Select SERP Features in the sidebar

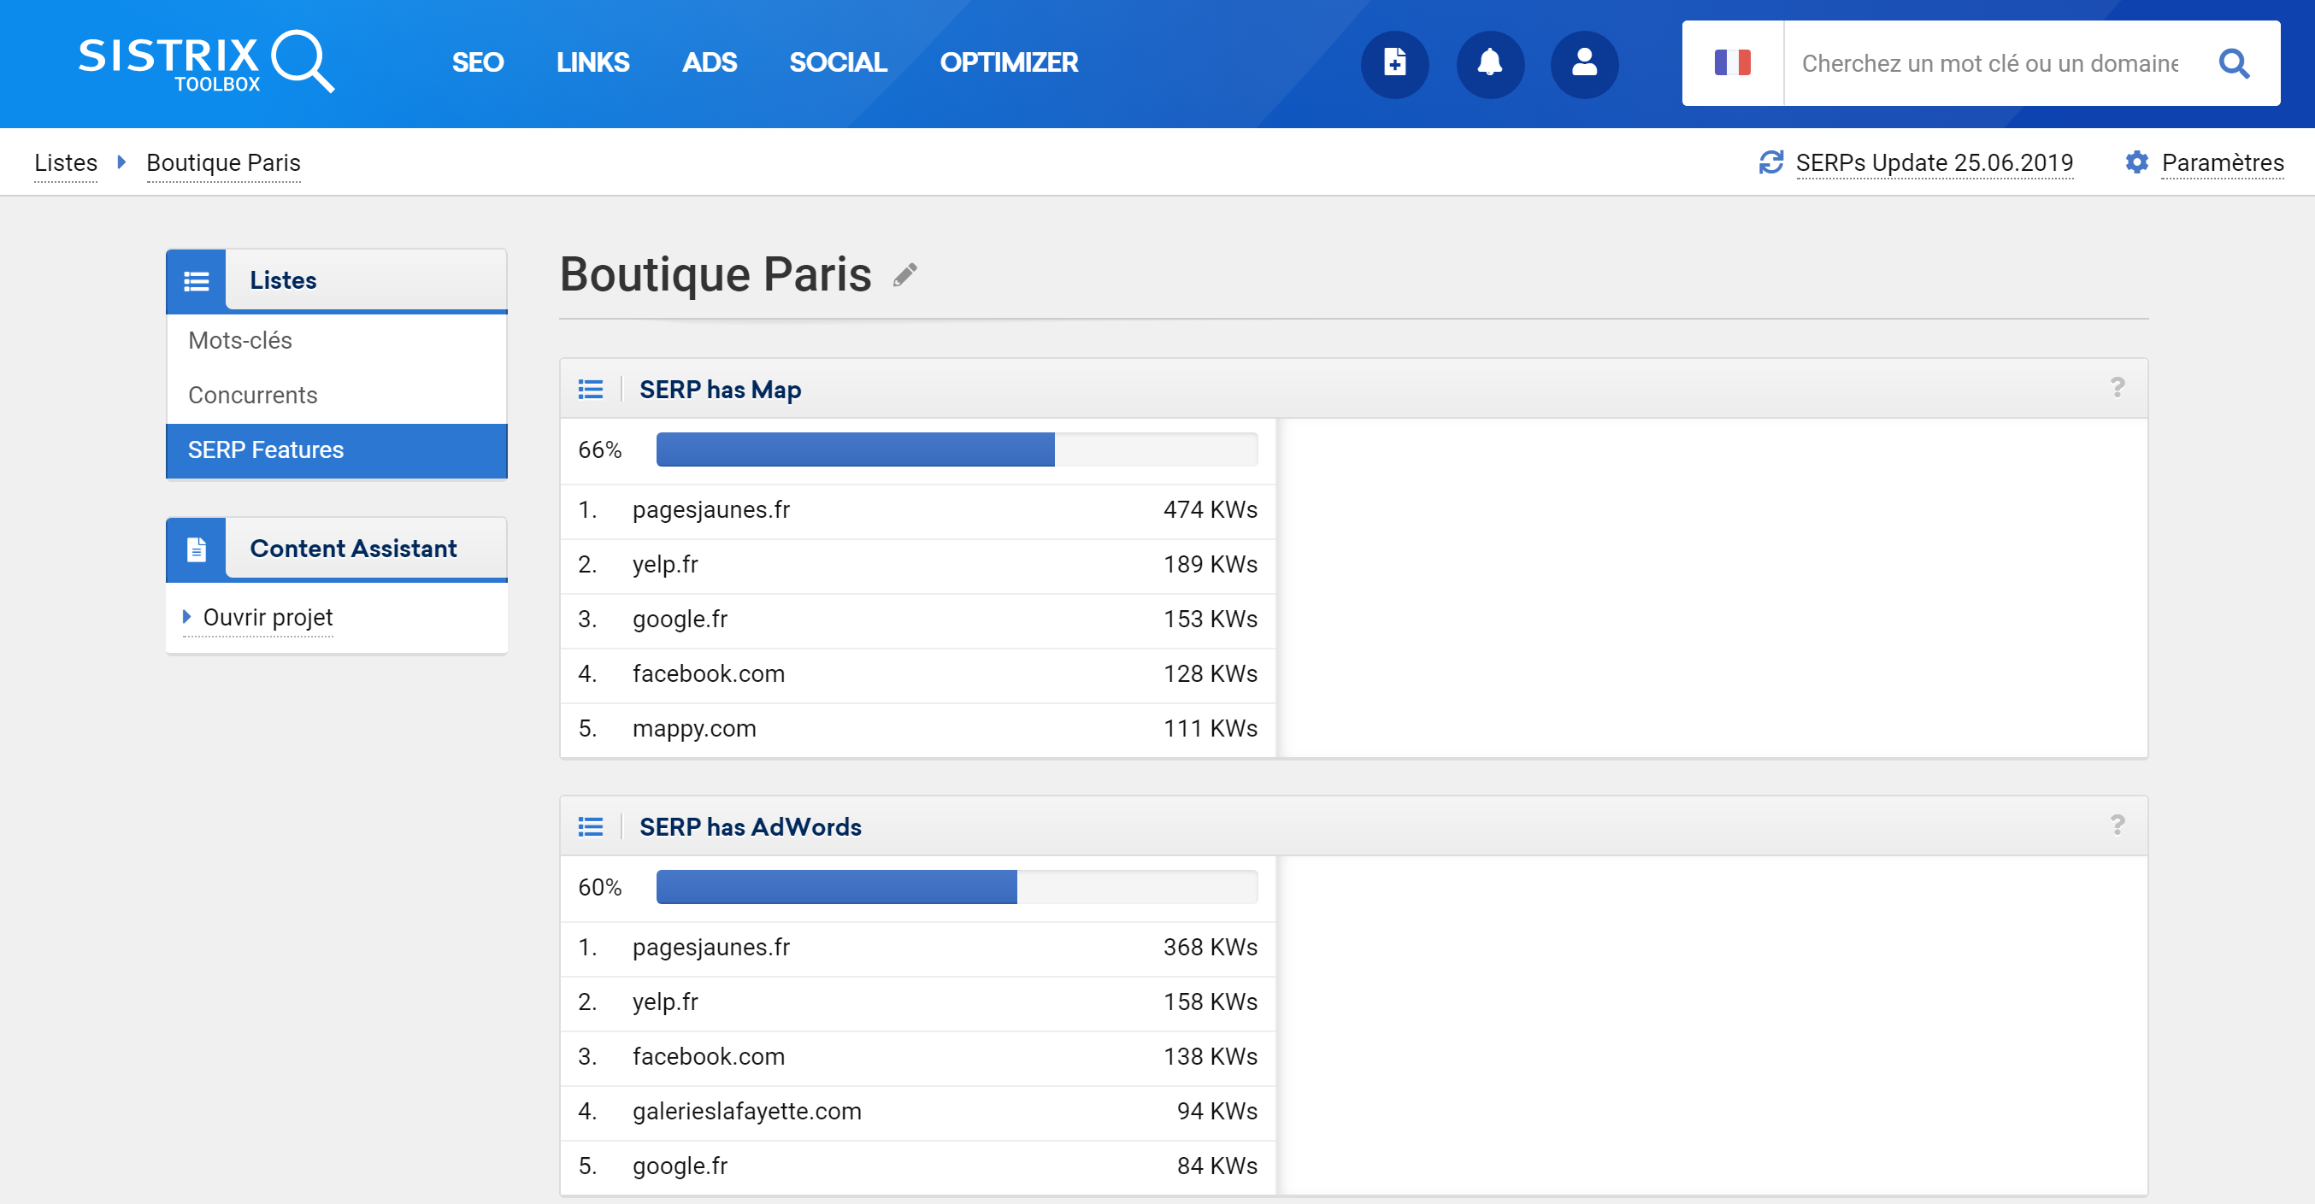click(337, 450)
